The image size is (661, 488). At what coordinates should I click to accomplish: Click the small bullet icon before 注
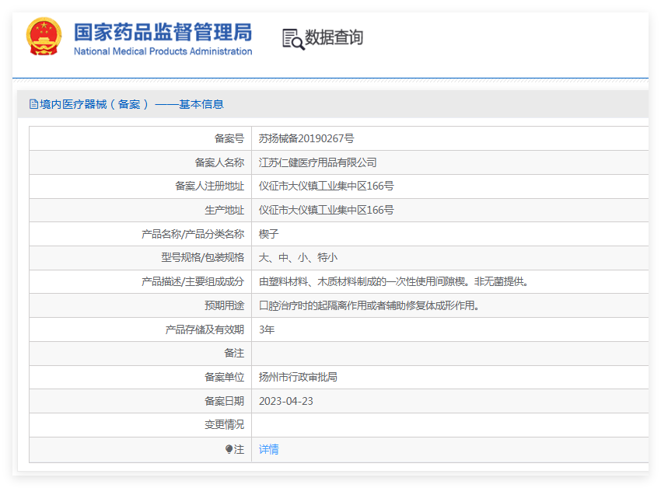(229, 449)
